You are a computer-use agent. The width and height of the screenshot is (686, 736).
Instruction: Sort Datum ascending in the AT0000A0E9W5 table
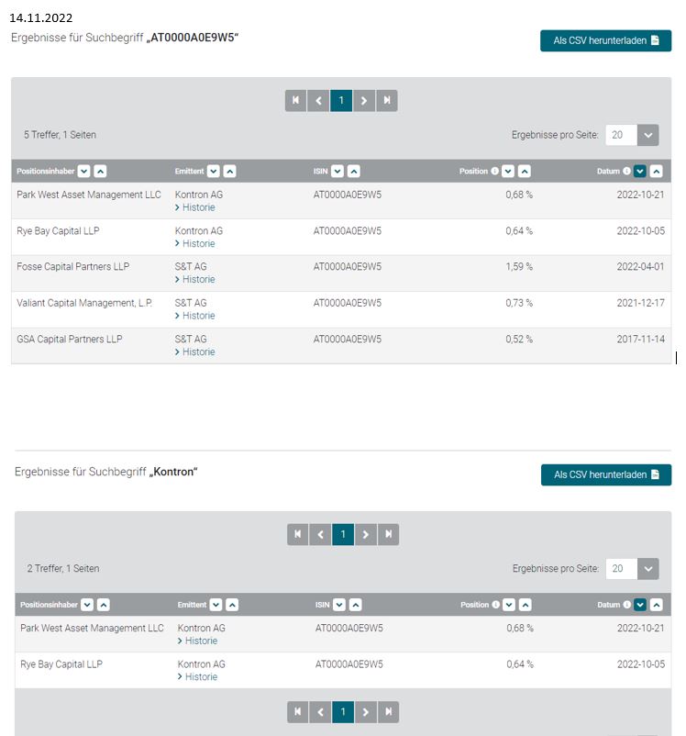[x=656, y=171]
